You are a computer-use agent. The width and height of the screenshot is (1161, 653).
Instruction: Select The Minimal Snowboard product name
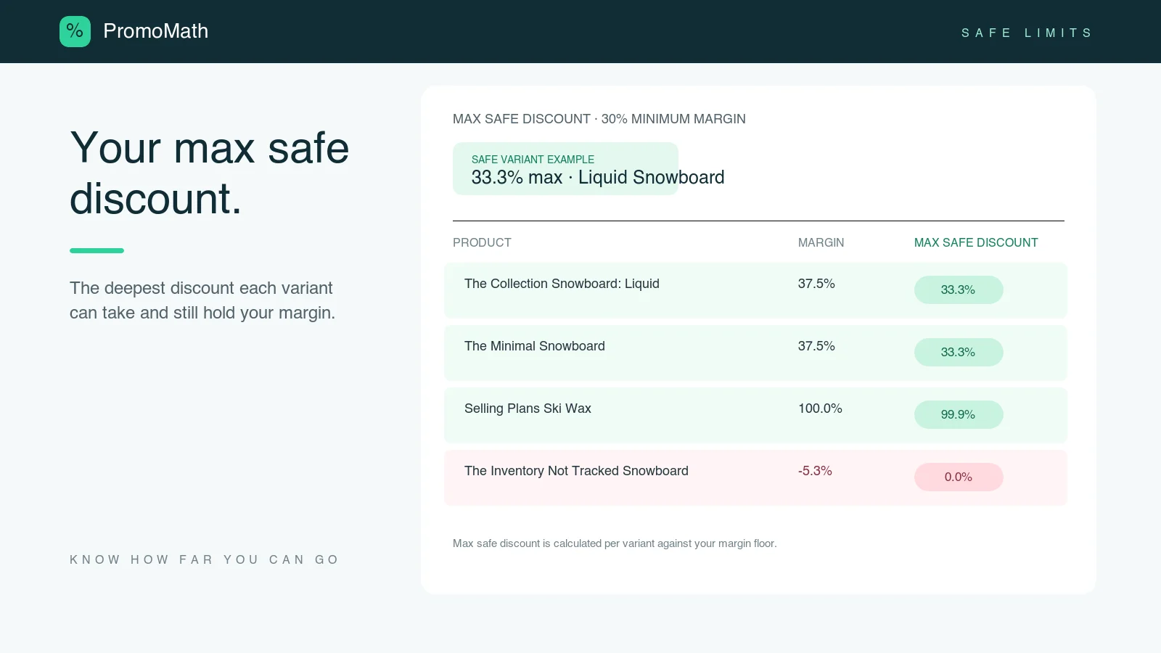pos(535,346)
